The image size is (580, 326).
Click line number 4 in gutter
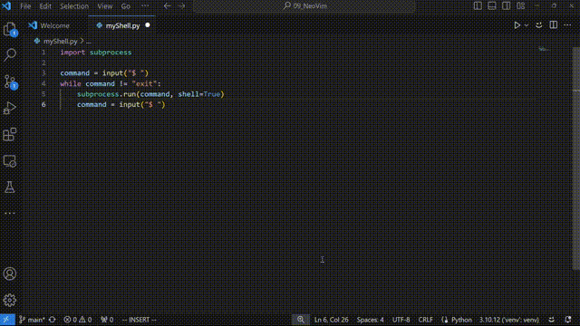click(x=43, y=83)
